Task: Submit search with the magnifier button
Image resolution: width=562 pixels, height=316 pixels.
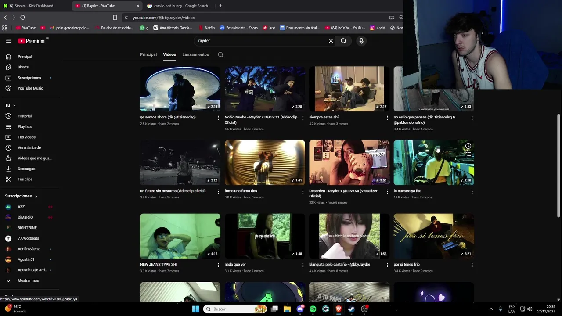Action: pos(343,41)
